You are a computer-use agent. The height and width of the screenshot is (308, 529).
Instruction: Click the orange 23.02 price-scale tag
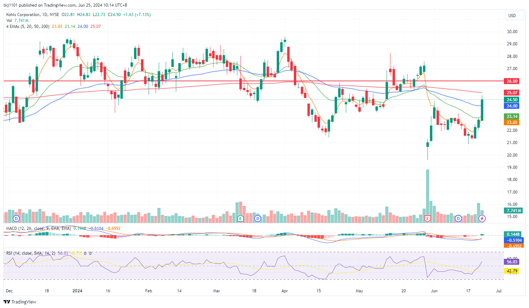(x=512, y=122)
